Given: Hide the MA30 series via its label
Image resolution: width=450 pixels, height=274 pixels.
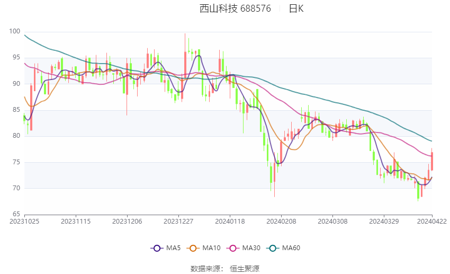Looking at the screenshot, I should click(251, 248).
